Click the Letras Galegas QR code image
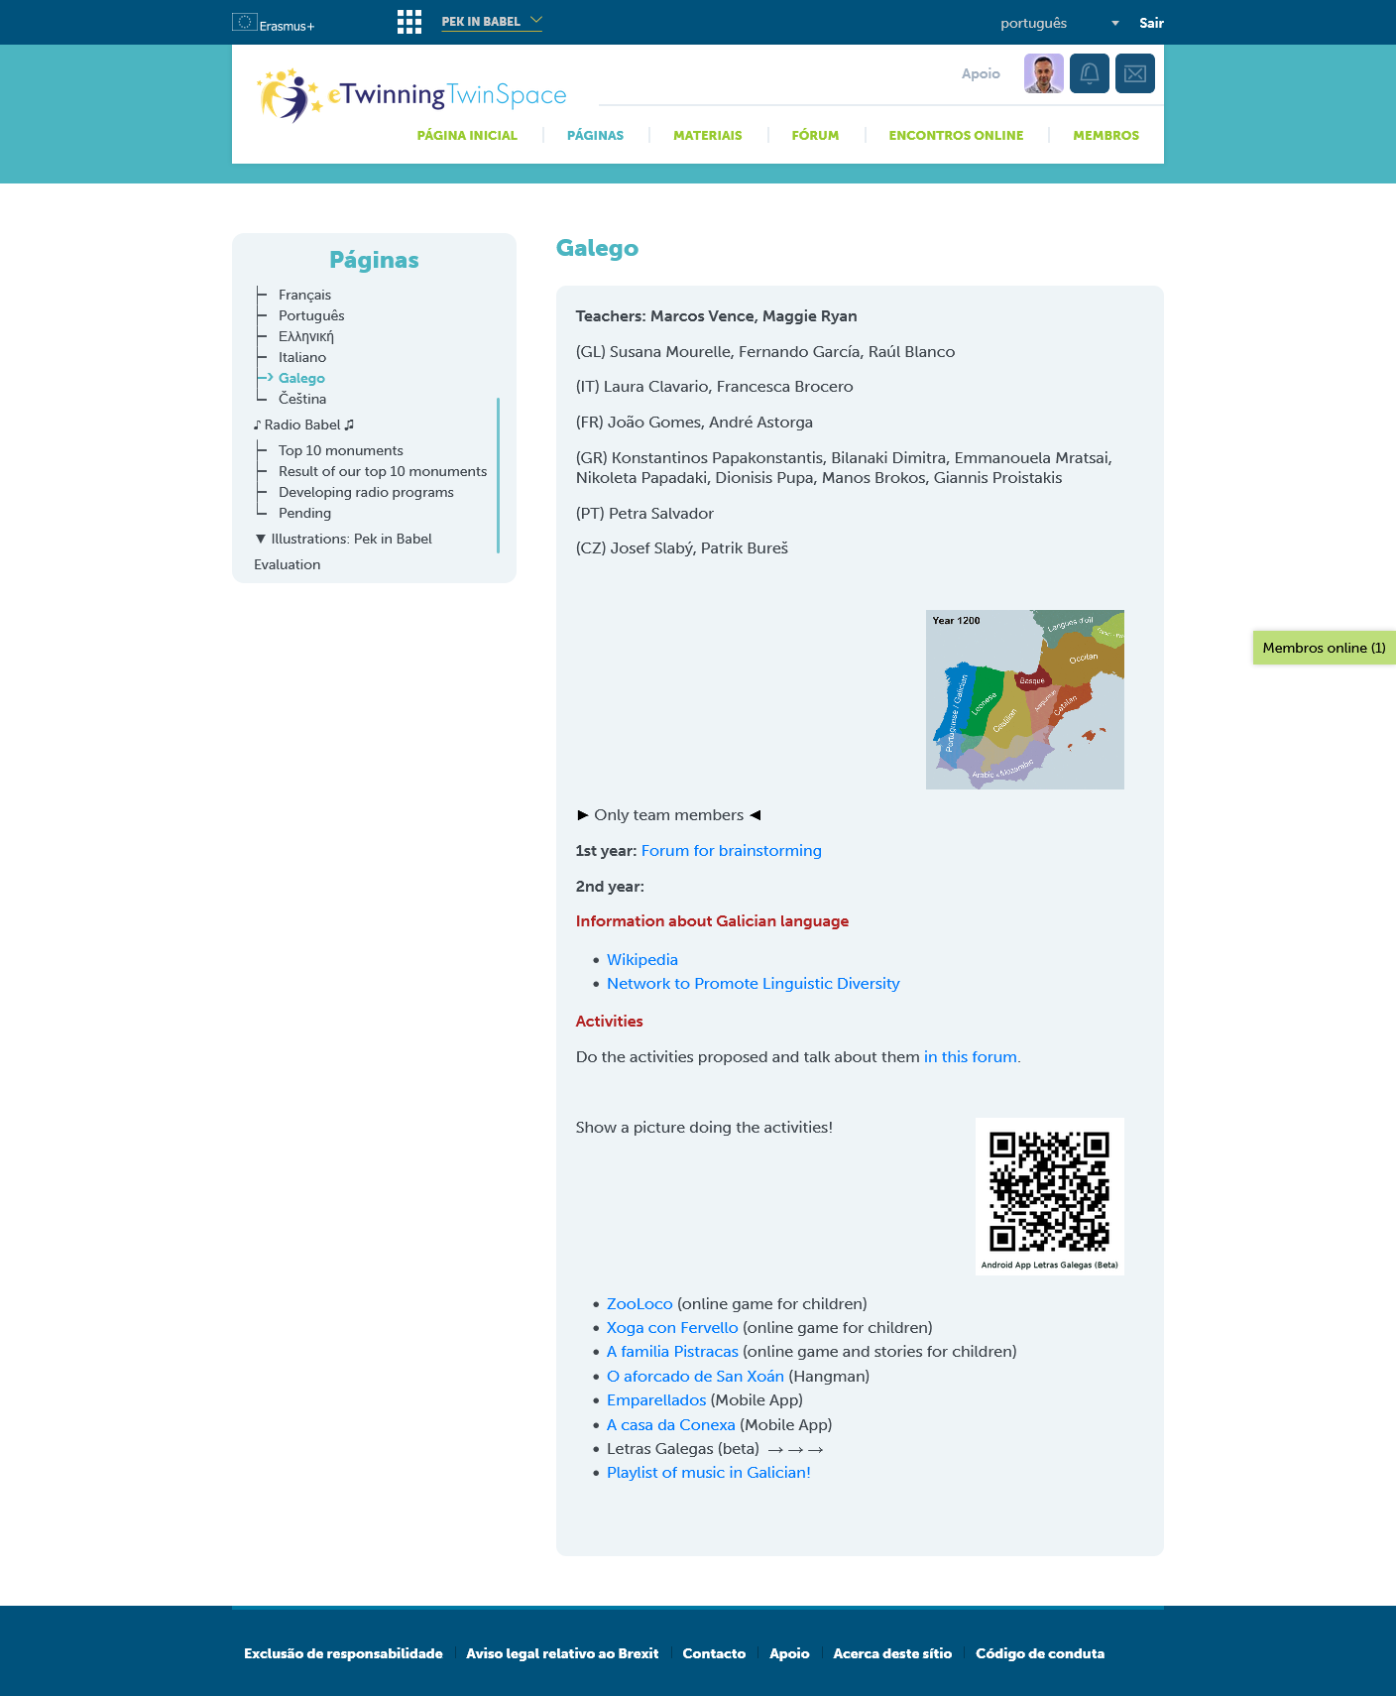 click(1050, 1195)
